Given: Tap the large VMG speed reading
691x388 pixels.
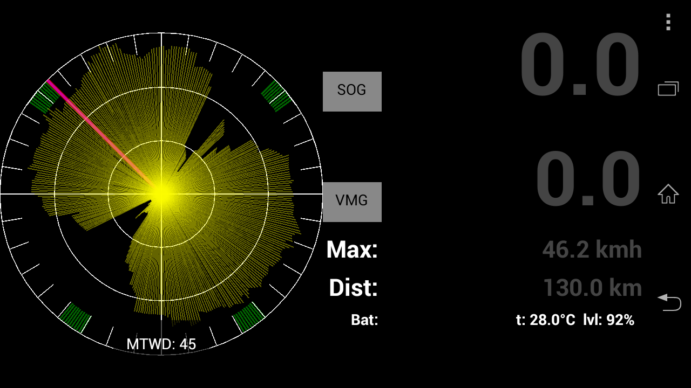Looking at the screenshot, I should point(588,179).
